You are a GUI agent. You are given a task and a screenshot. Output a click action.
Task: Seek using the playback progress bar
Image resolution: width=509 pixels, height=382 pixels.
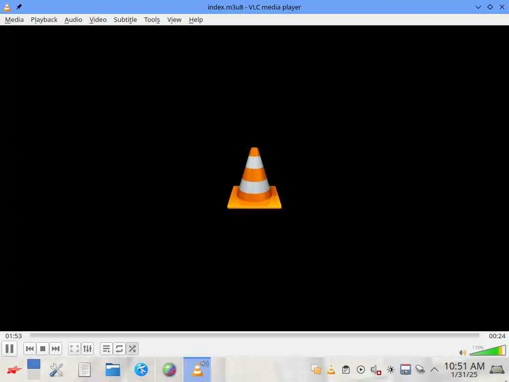(x=254, y=336)
